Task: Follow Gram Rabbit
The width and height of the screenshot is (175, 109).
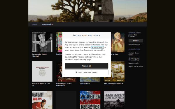Action: (x=136, y=41)
